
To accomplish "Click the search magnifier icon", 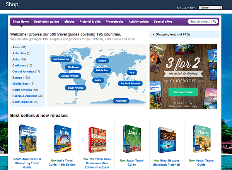I will pyautogui.click(x=215, y=22).
